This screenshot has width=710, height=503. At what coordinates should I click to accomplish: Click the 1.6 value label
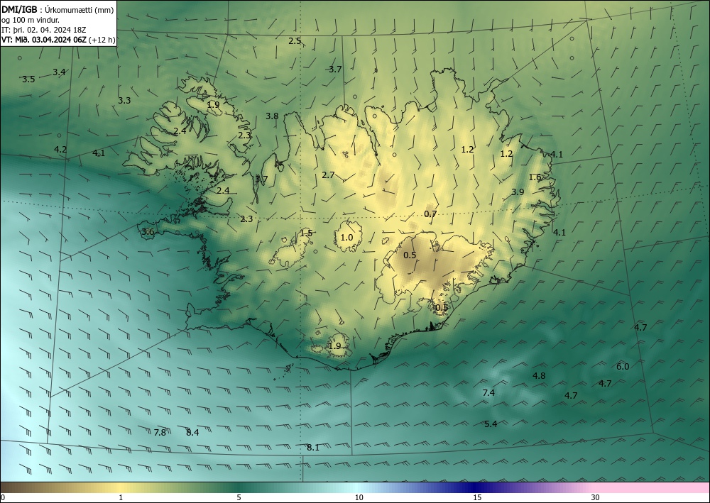click(535, 177)
